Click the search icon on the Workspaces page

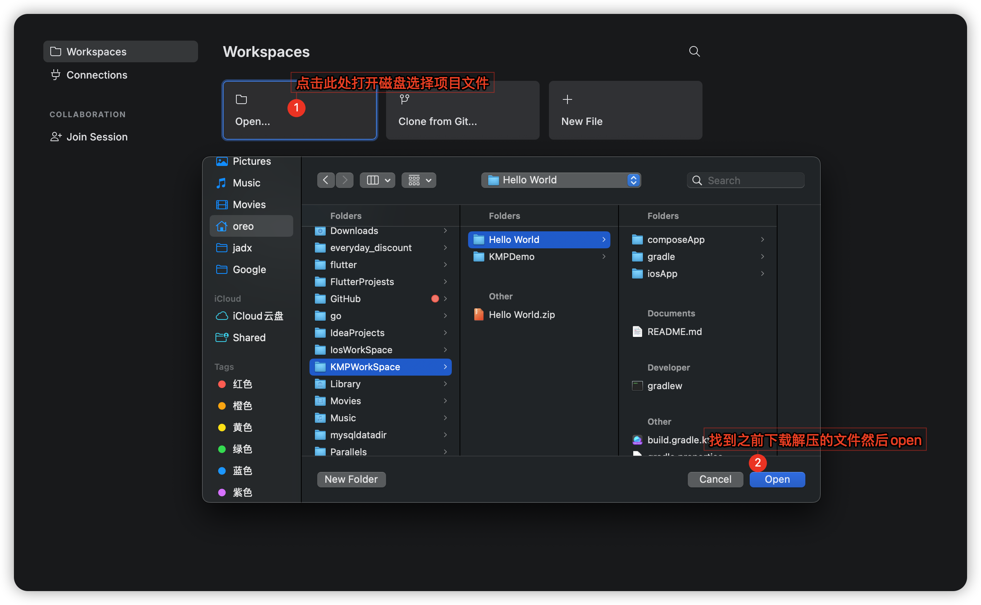[694, 51]
